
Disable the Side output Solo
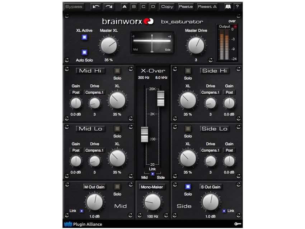[188, 187]
